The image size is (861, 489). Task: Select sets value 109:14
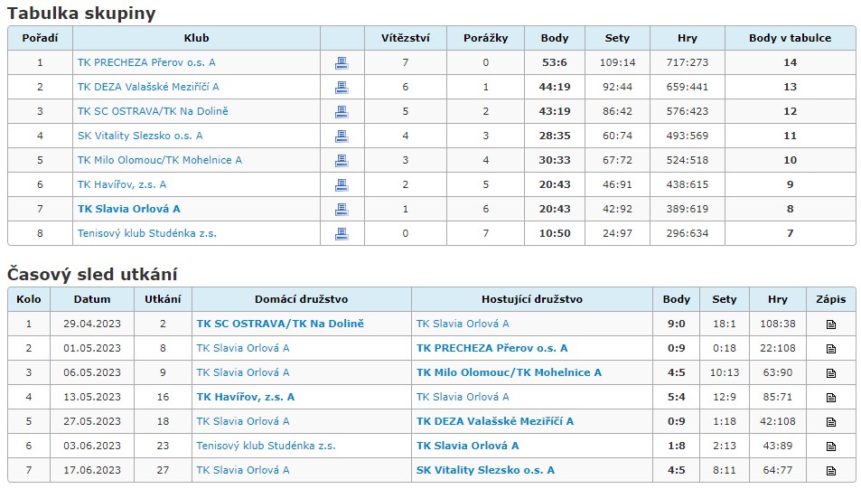[617, 62]
